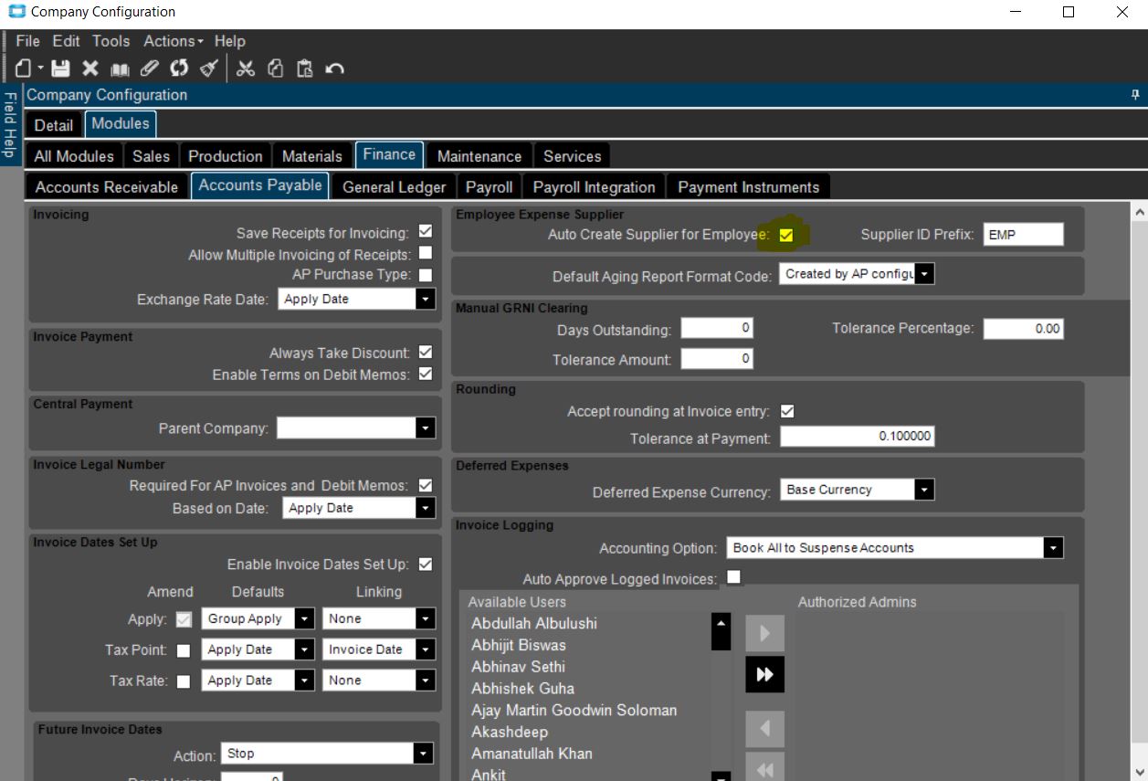Image resolution: width=1148 pixels, height=781 pixels.
Task: Open Deferred Expense Currency dropdown
Action: (x=924, y=491)
